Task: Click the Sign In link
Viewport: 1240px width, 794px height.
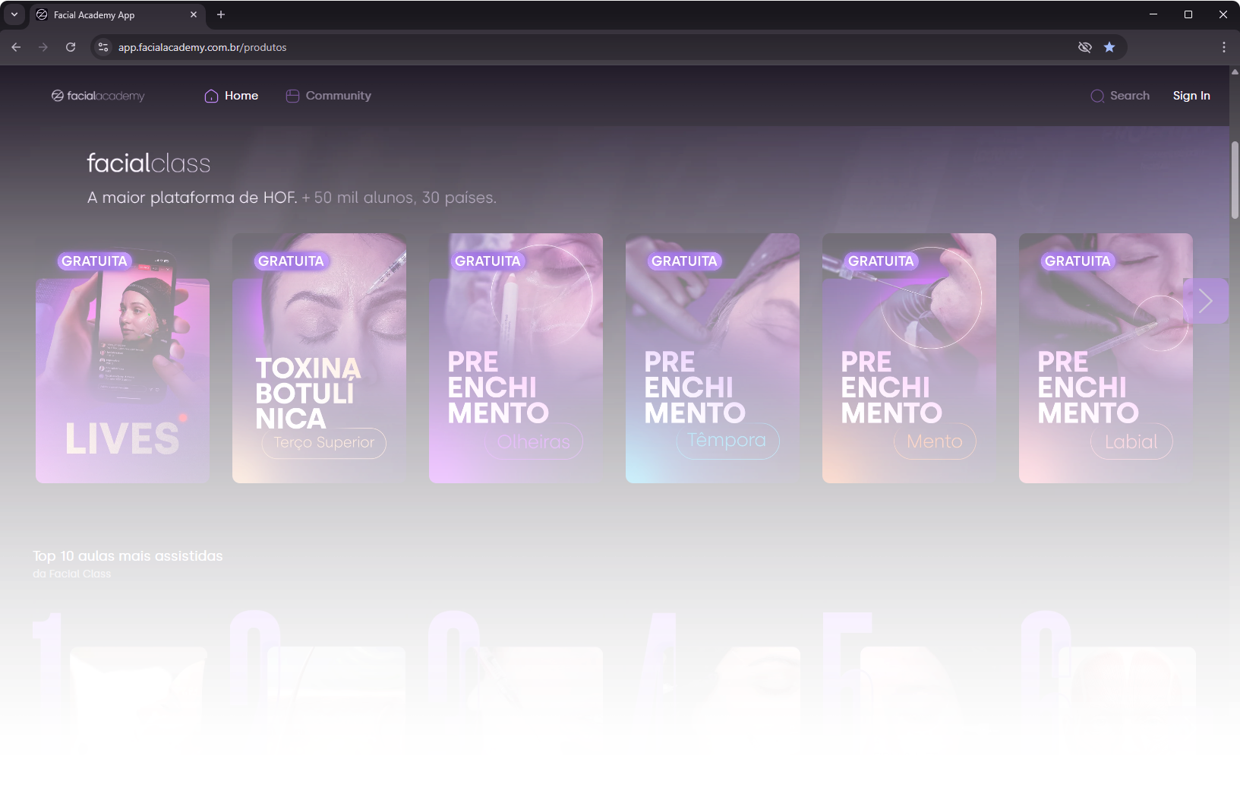Action: pos(1191,96)
